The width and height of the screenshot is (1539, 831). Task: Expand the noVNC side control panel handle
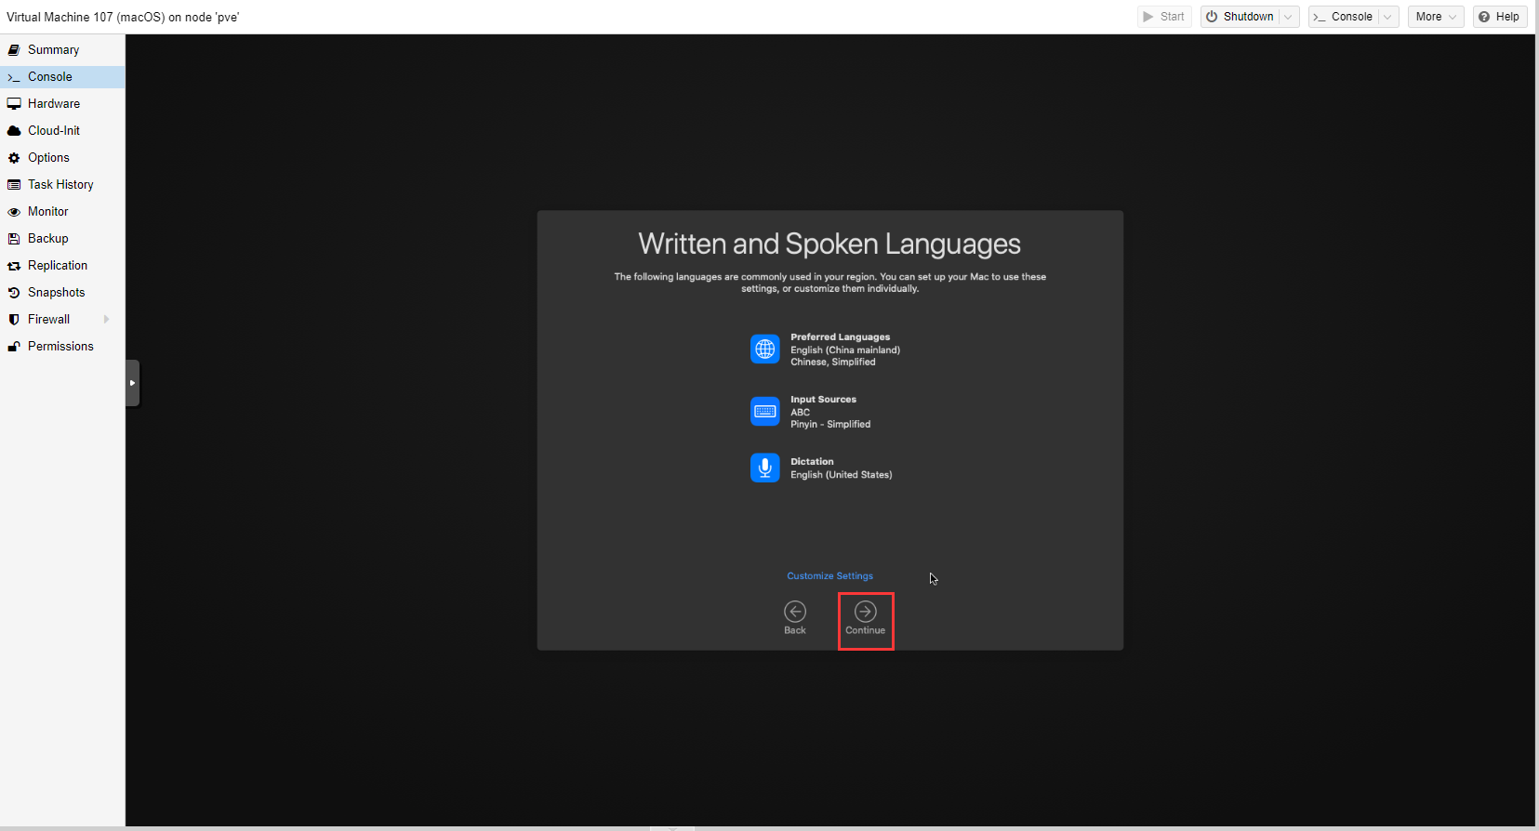[132, 383]
